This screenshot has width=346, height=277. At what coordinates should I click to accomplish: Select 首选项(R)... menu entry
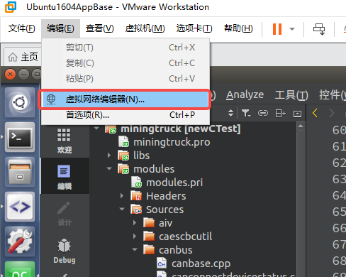click(125, 115)
